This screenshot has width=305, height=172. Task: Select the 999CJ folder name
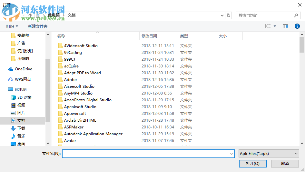pos(69,59)
